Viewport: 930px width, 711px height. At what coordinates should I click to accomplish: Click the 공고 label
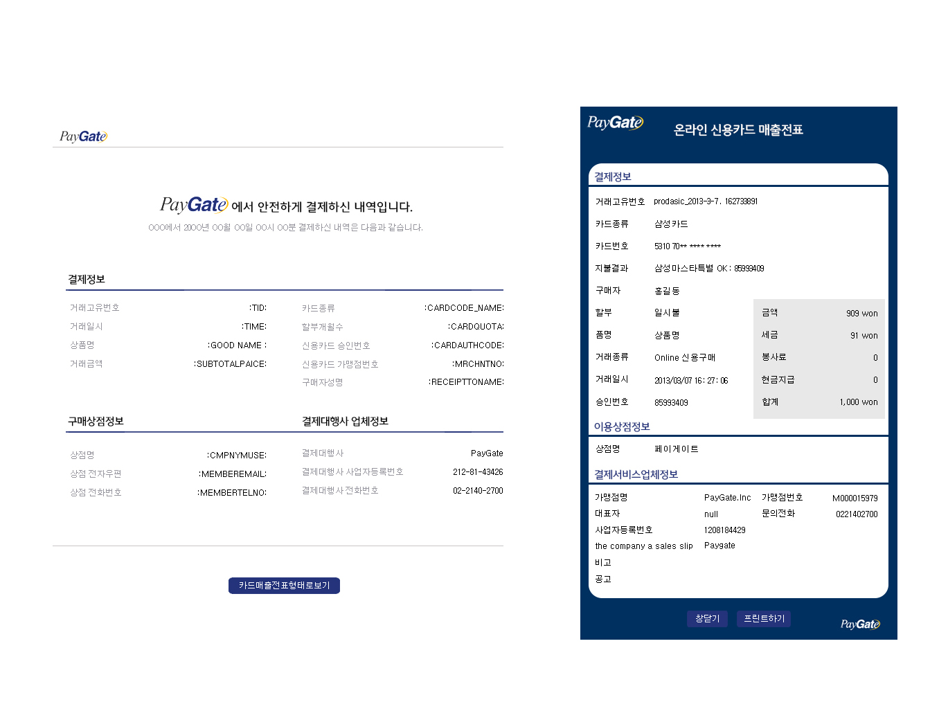click(603, 579)
